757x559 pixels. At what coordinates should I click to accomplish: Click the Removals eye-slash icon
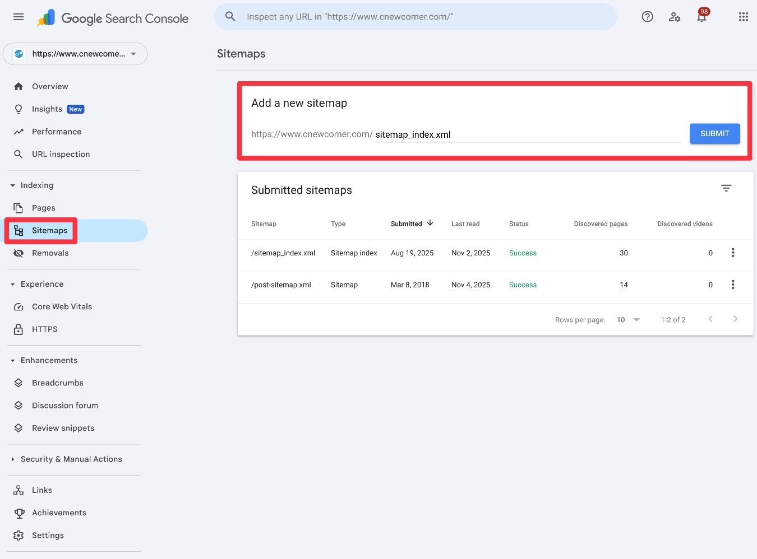(19, 253)
